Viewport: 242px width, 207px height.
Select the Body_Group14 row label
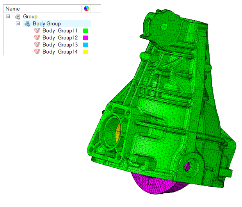point(60,52)
